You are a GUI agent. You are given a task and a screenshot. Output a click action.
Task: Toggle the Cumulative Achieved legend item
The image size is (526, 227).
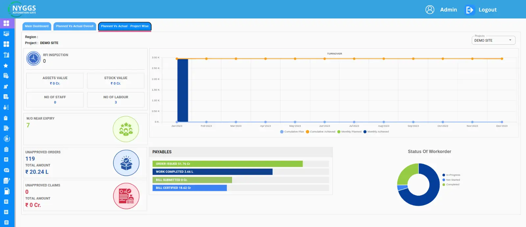321,132
